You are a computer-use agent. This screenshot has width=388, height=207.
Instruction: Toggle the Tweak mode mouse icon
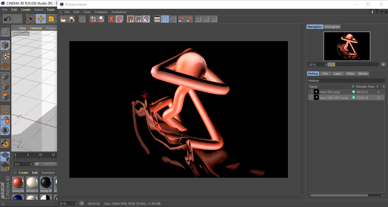coord(5,120)
